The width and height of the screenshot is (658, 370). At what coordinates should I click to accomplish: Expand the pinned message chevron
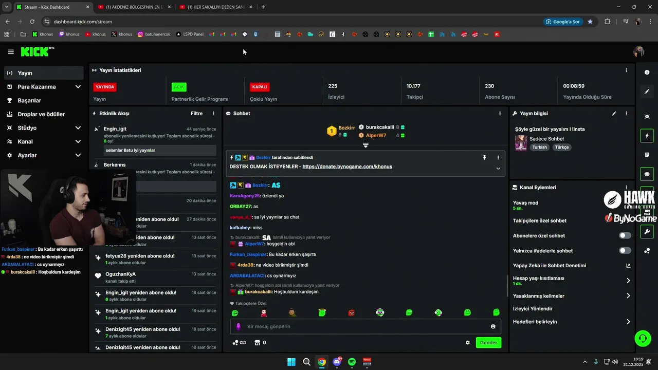point(498,169)
